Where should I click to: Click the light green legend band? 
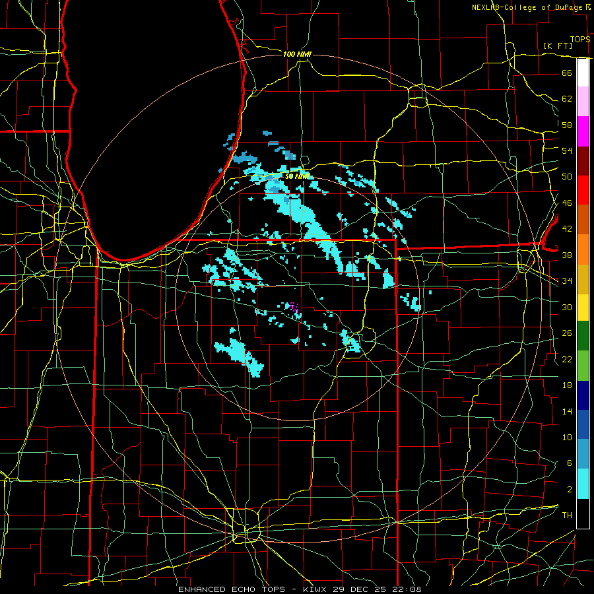tap(583, 365)
